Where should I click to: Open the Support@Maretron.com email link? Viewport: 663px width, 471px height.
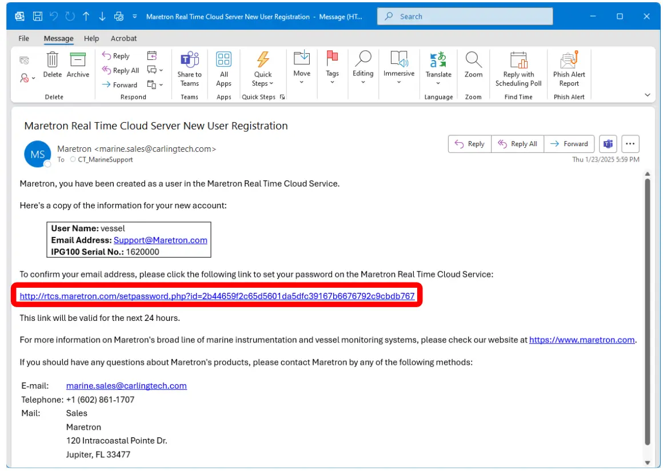(160, 240)
